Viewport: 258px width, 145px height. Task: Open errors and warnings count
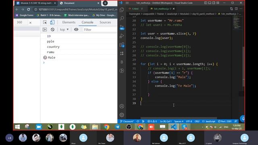[152, 121]
